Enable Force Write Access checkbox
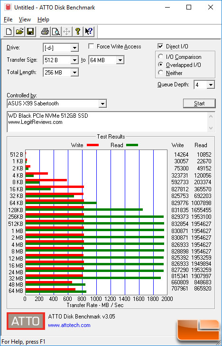Image resolution: width=222 pixels, height=346 pixels. point(91,47)
